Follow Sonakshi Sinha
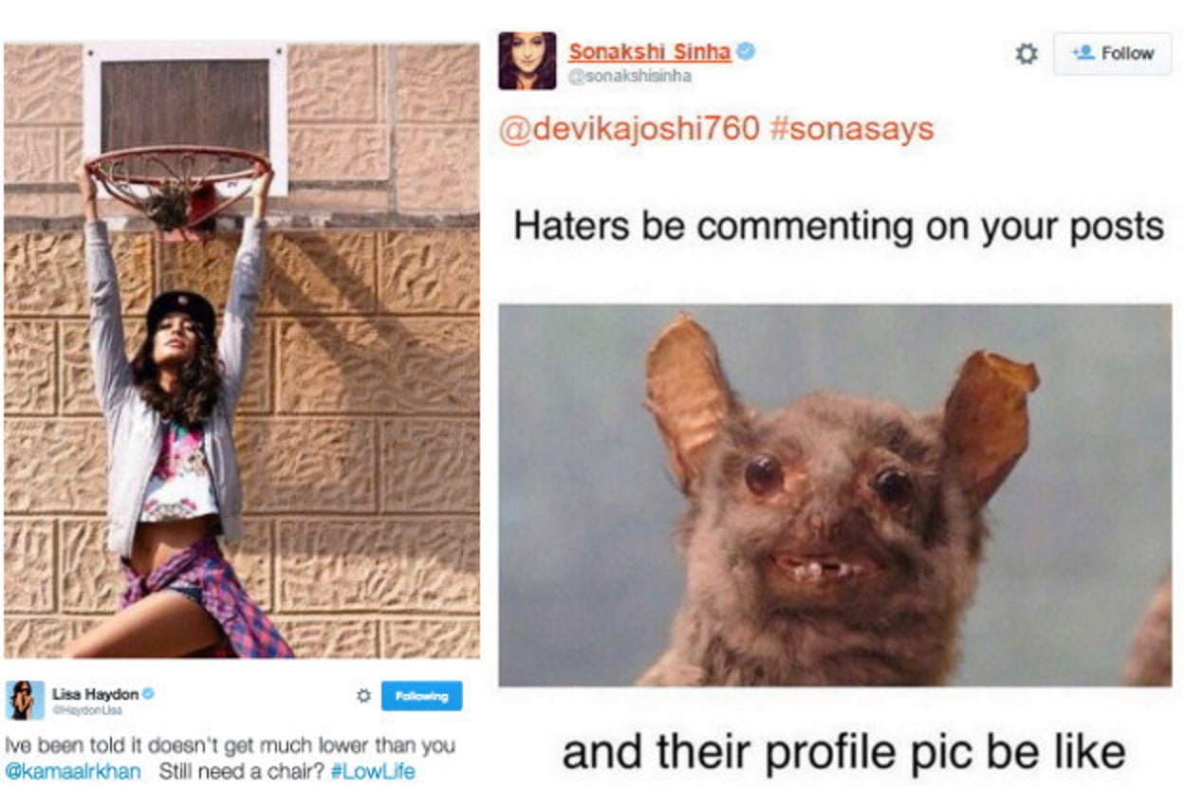This screenshot has width=1186, height=787. (1112, 54)
